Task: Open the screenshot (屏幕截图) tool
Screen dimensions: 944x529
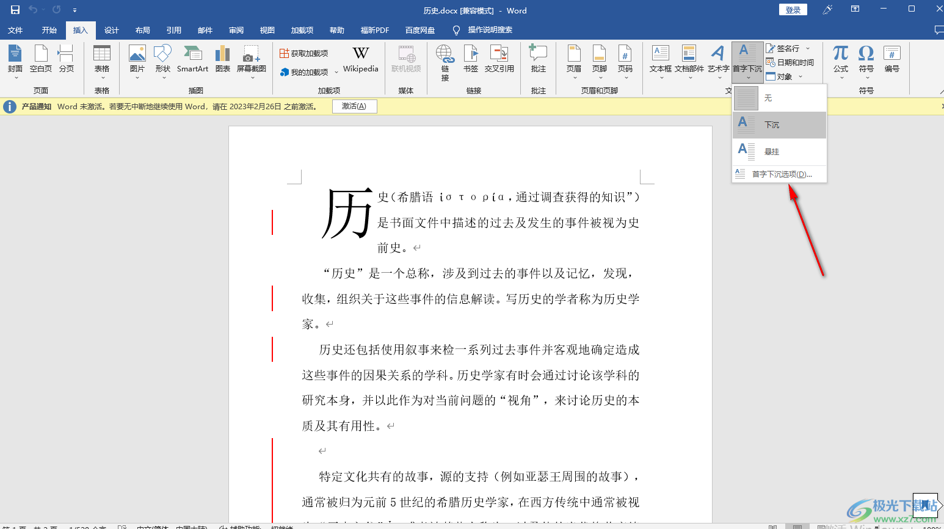Action: [x=252, y=61]
